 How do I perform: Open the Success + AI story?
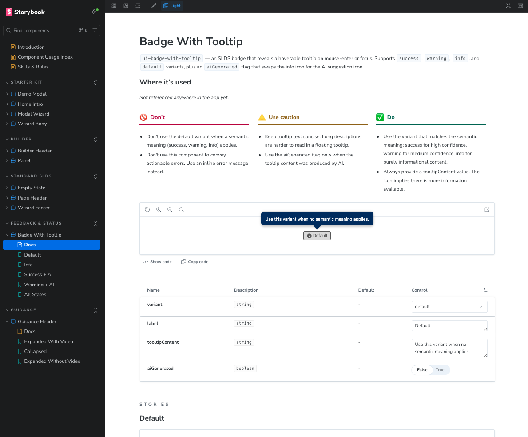pyautogui.click(x=38, y=274)
